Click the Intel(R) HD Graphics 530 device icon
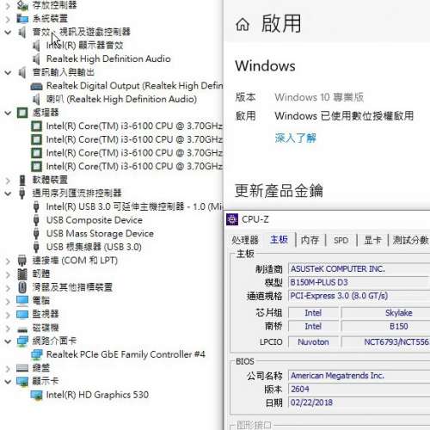Viewport: 430px width, 430px height. pos(36,395)
